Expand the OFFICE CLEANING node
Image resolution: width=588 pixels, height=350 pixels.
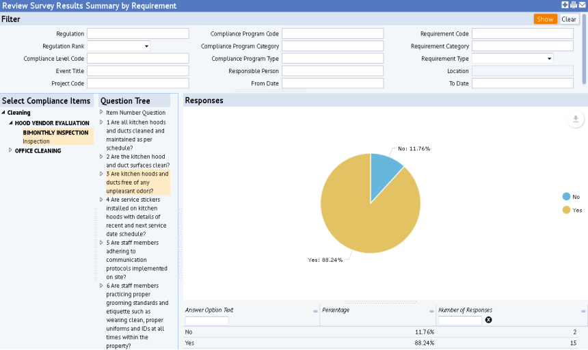tap(10, 150)
